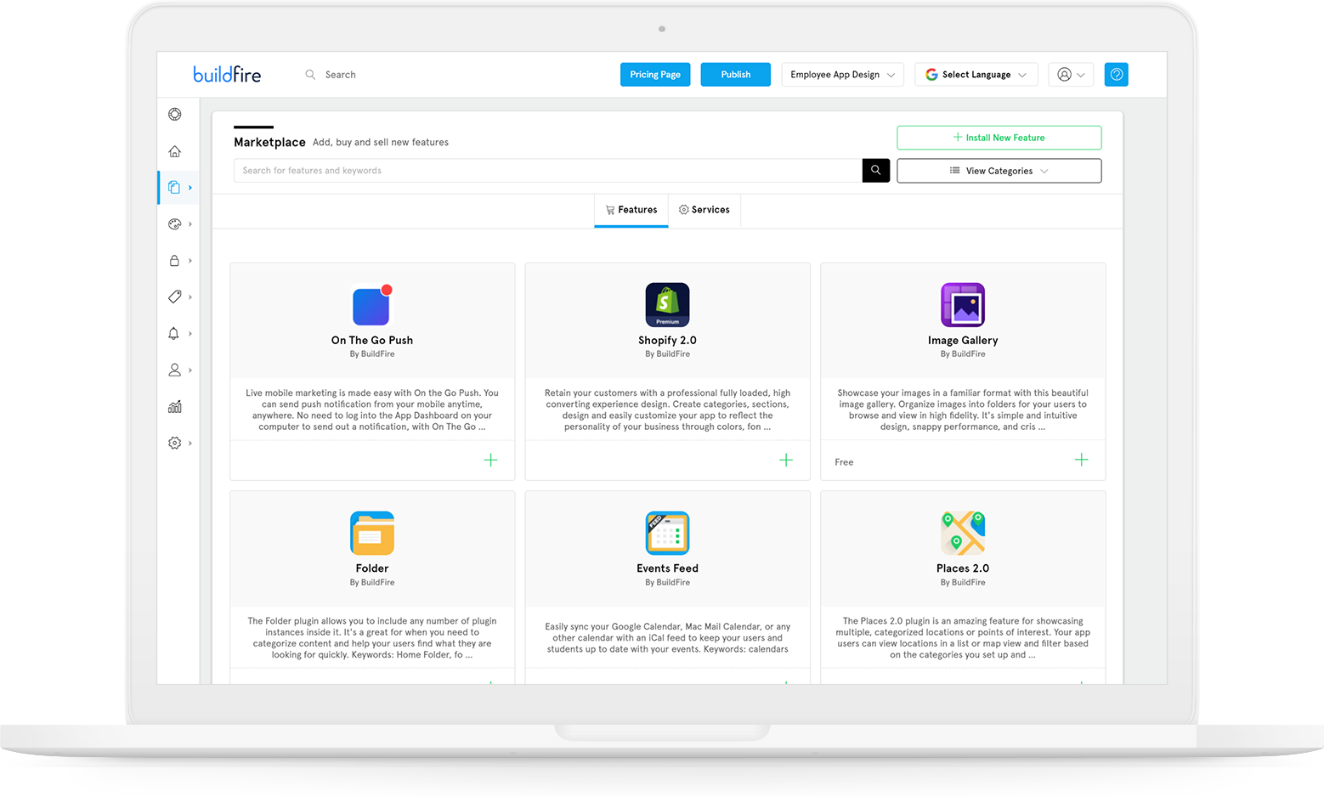Open the Image Gallery title
The height and width of the screenshot is (797, 1324).
[x=963, y=340]
